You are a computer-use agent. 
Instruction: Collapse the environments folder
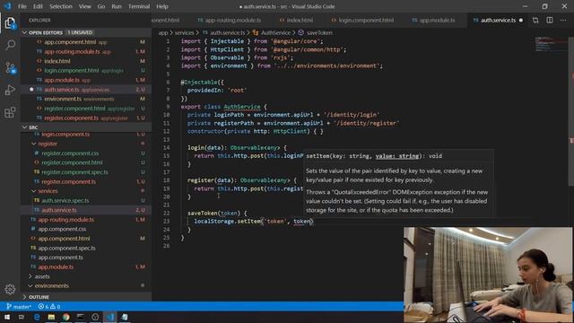51,286
